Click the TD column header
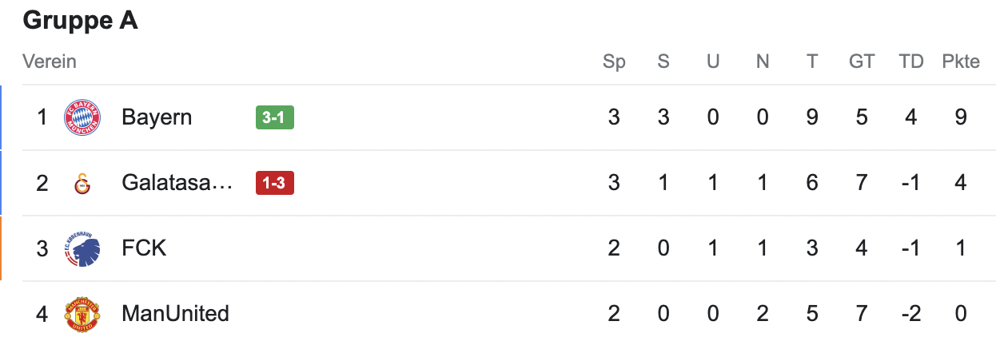The width and height of the screenshot is (996, 345). [x=910, y=61]
